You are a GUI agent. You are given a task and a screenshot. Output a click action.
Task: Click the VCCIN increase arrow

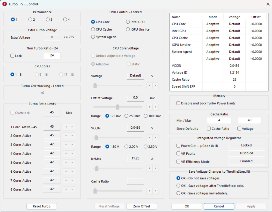155,137
